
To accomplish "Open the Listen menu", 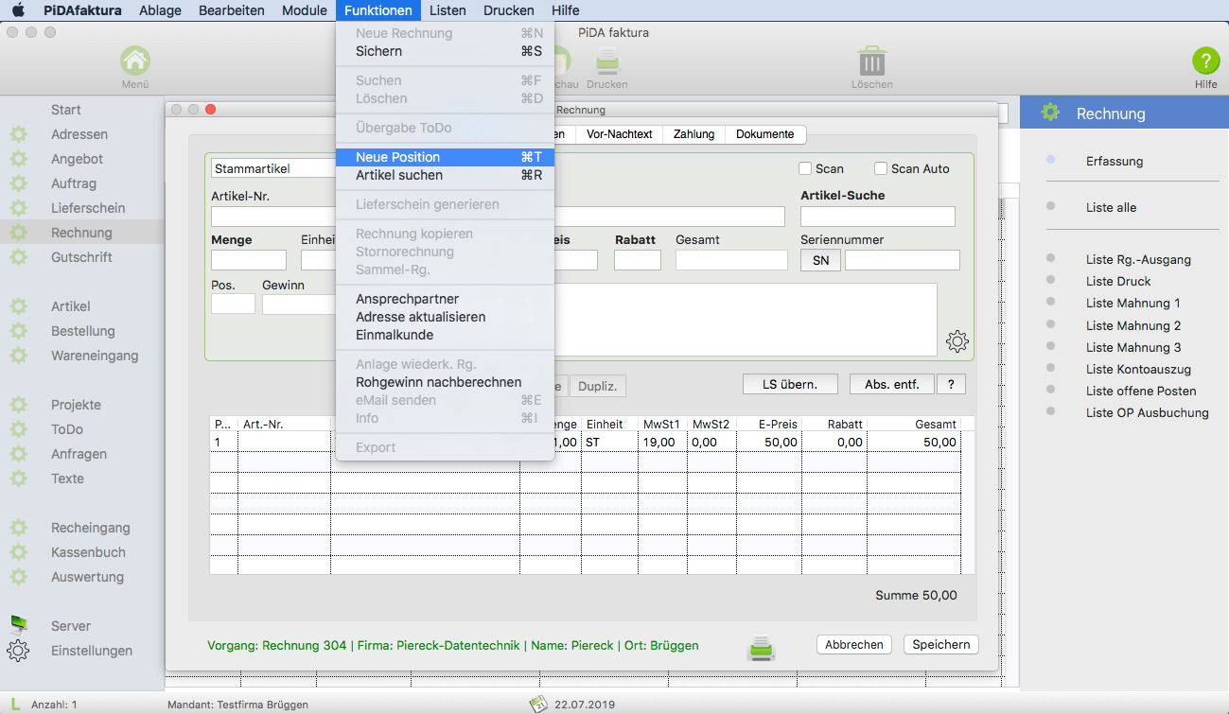I will [448, 10].
